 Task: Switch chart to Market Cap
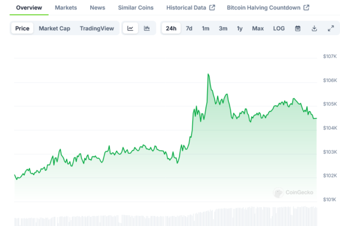54,28
